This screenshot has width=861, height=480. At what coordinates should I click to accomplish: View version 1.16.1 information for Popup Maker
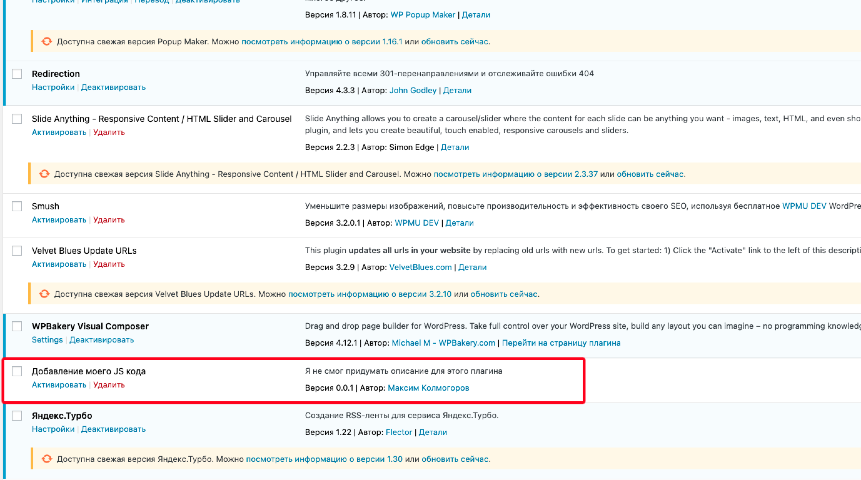pyautogui.click(x=322, y=42)
